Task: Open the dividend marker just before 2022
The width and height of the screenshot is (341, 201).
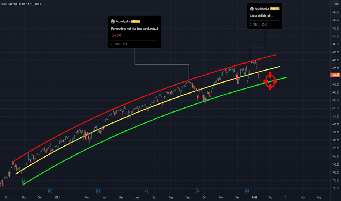Action: (247, 191)
